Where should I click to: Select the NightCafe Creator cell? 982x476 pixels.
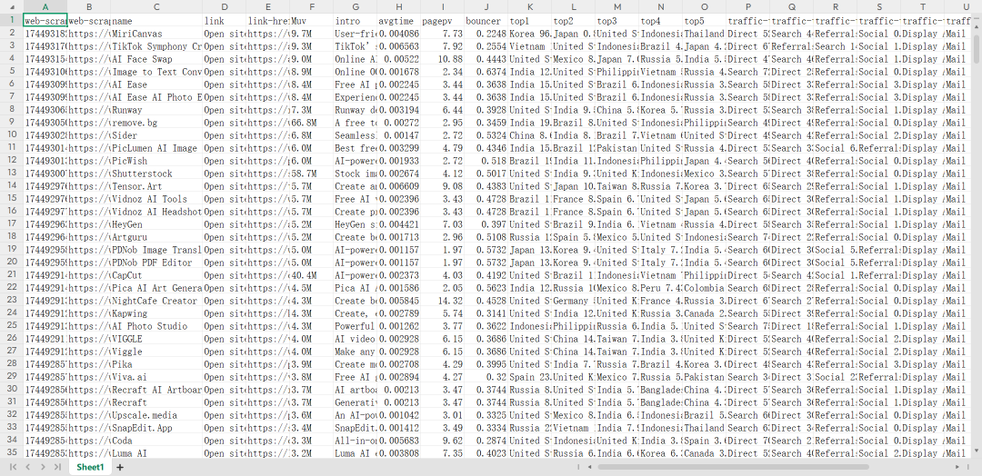(156, 301)
